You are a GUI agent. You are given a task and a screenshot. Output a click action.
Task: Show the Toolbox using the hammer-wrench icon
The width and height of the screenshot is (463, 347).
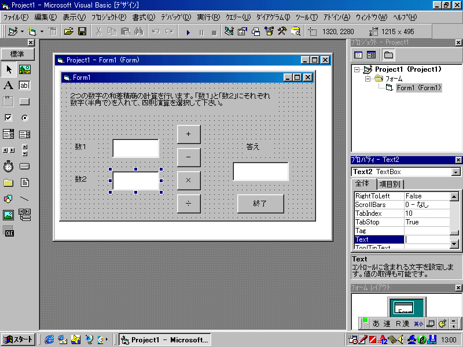[x=282, y=31]
